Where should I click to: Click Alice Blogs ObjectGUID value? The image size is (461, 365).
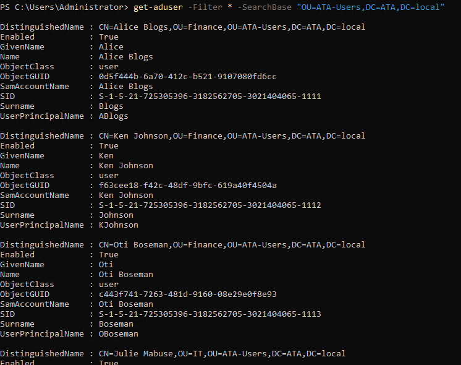click(x=188, y=77)
